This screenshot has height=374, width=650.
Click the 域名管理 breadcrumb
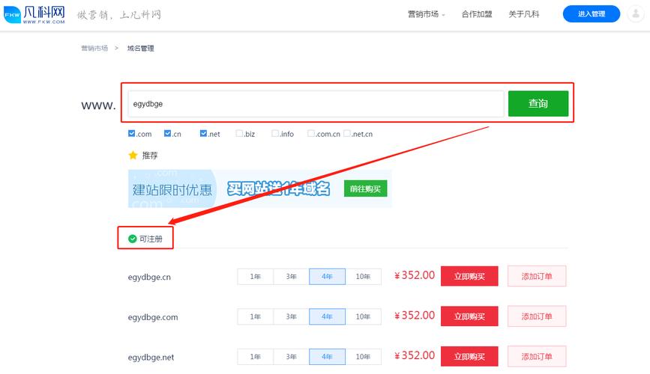click(x=140, y=49)
